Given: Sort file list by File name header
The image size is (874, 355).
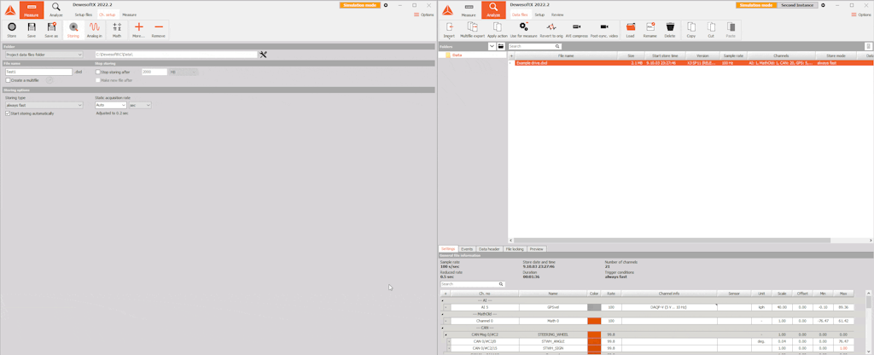Looking at the screenshot, I should pyautogui.click(x=566, y=55).
